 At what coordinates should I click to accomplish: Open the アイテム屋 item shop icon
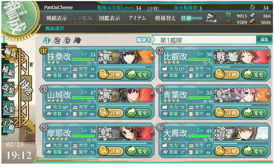click(x=211, y=17)
